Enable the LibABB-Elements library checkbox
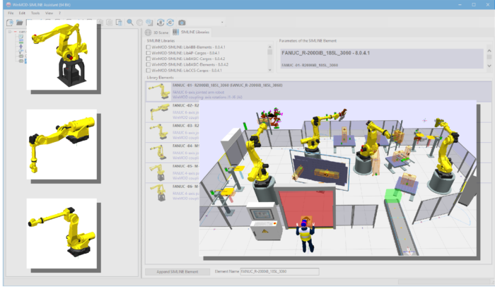Image resolution: width=495 pixels, height=289 pixels. 148,47
